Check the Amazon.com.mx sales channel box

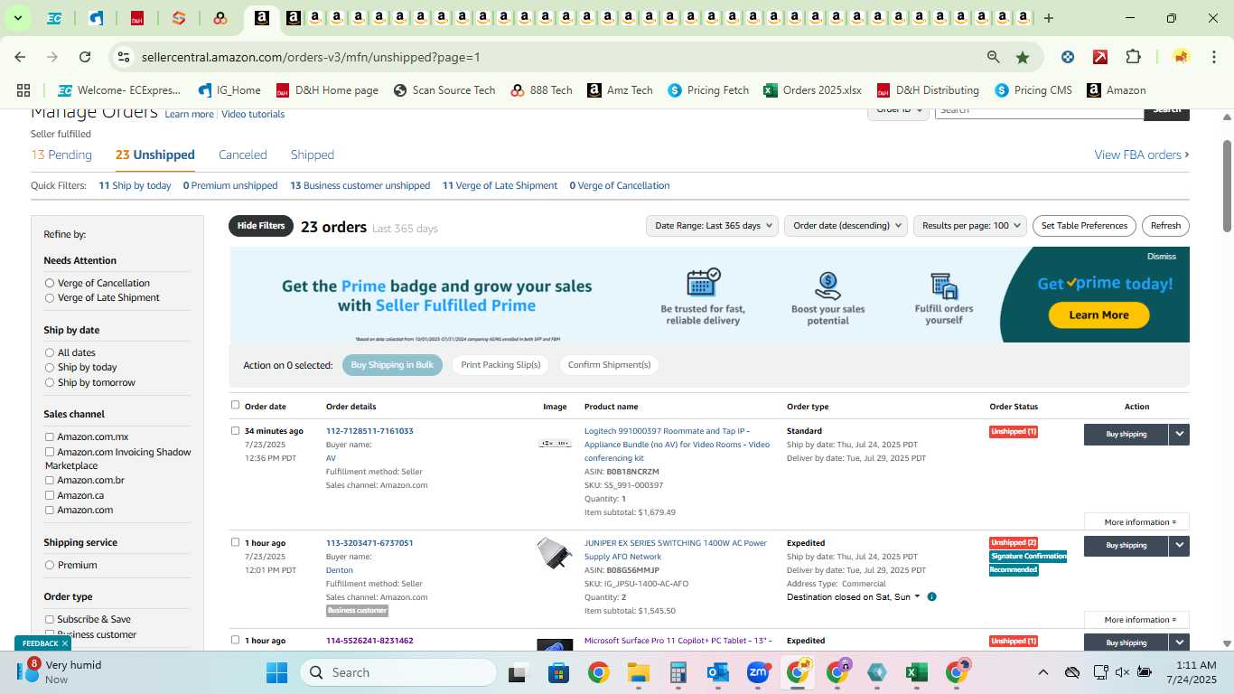(x=50, y=436)
